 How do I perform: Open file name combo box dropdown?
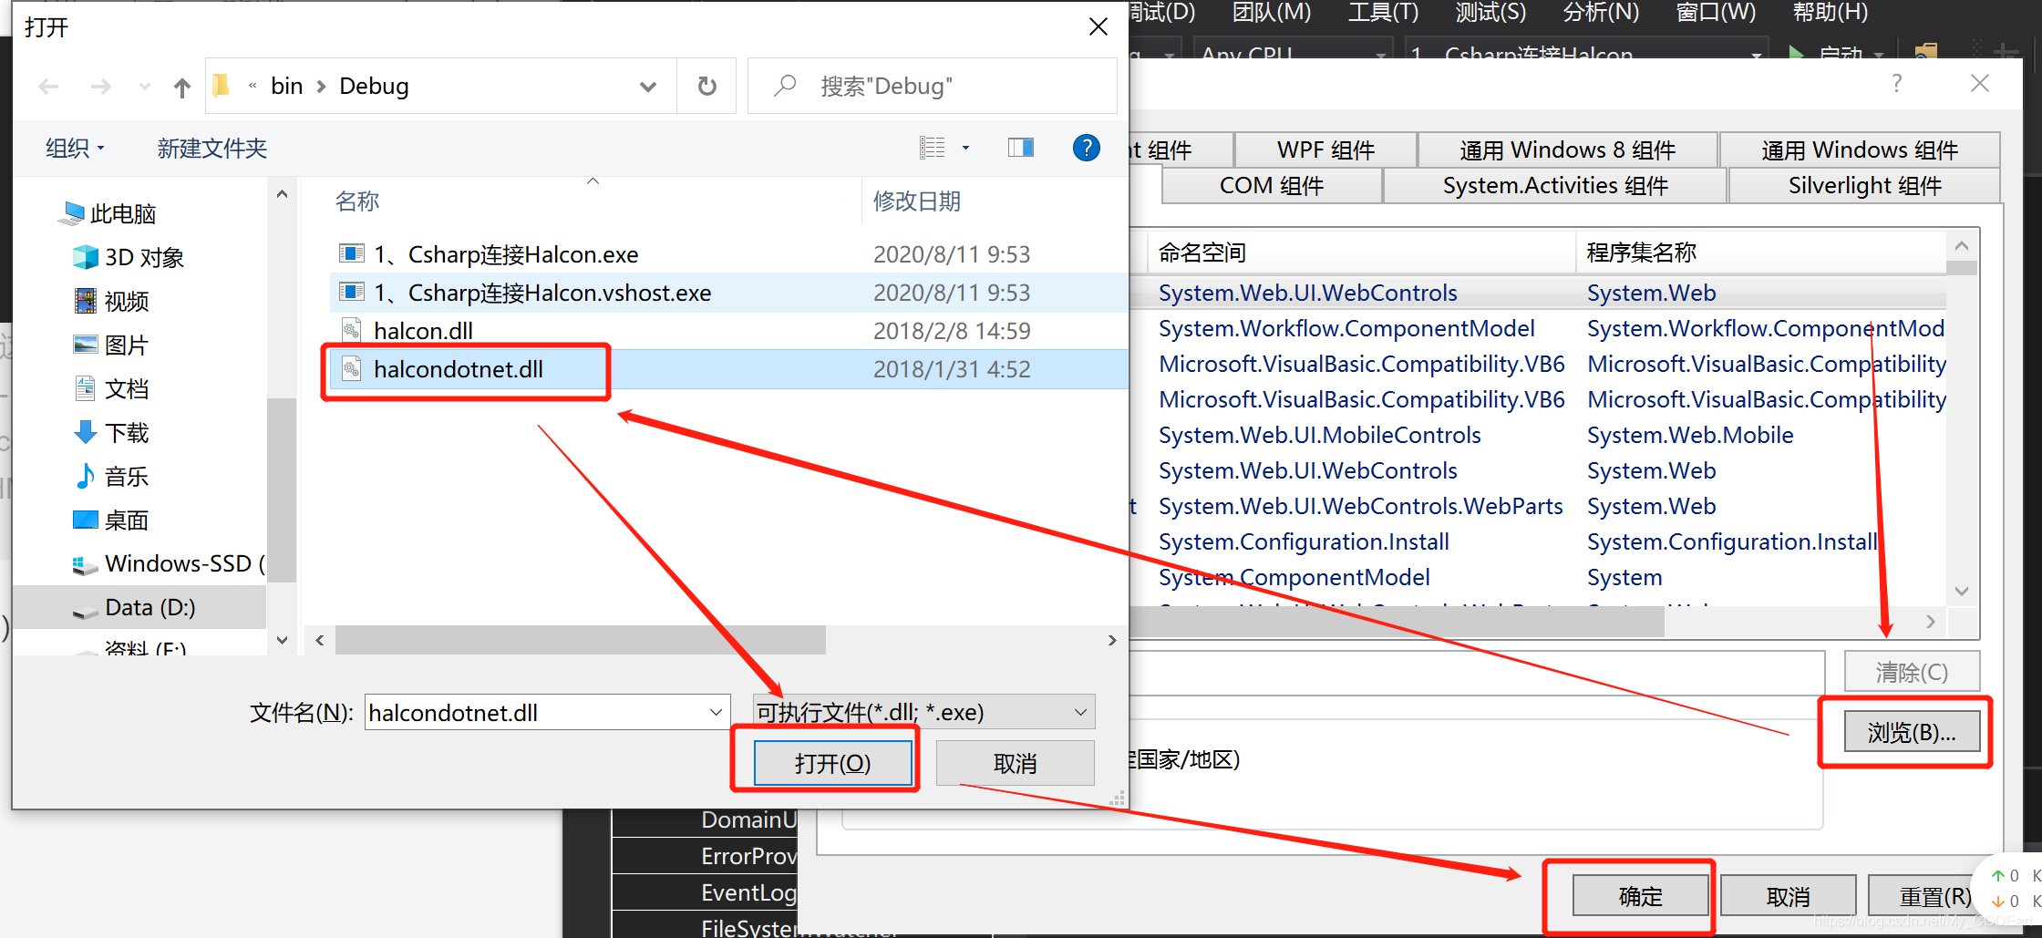[x=717, y=712]
